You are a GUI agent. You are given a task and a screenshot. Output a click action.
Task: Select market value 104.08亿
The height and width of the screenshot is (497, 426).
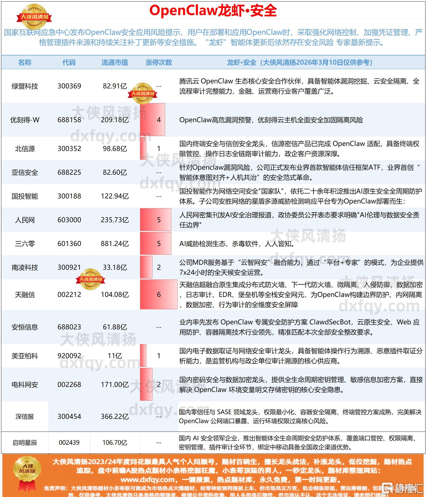pos(115,295)
